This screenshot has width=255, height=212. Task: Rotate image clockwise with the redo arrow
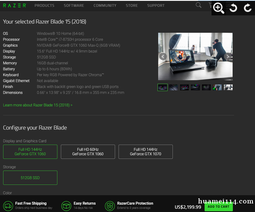tap(247, 8)
